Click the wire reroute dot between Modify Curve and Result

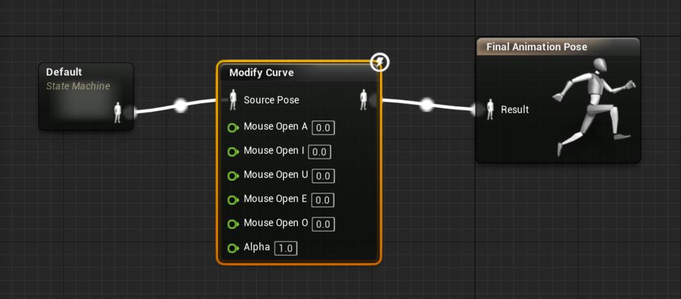pyautogui.click(x=427, y=104)
